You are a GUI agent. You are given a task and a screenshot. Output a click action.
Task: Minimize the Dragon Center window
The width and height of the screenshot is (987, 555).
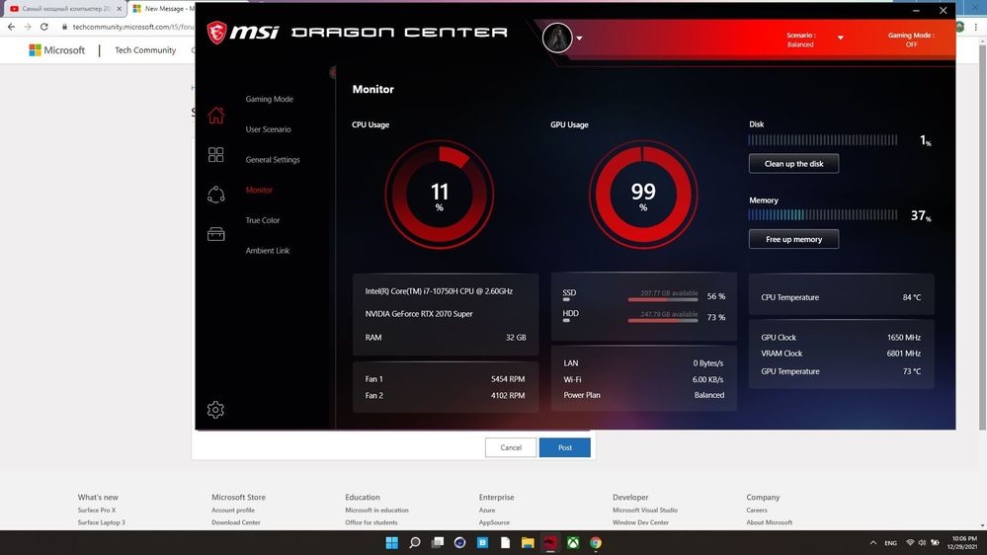916,10
